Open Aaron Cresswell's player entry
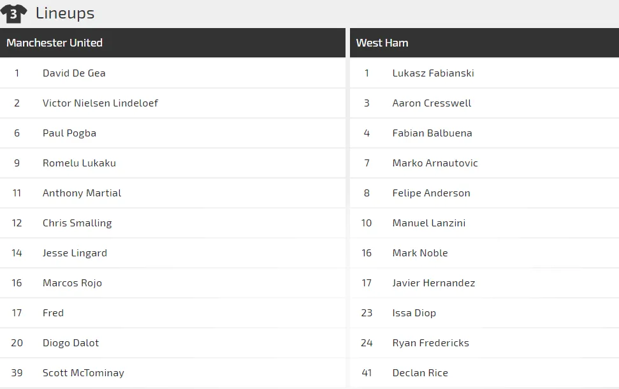 [x=432, y=103]
